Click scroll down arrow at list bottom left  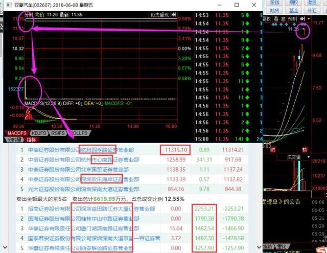click(5, 247)
